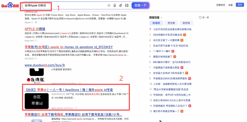Viewport: 247px width, 122px height.
Task: Switch to 民生榜 tab
Action: [x=171, y=23]
